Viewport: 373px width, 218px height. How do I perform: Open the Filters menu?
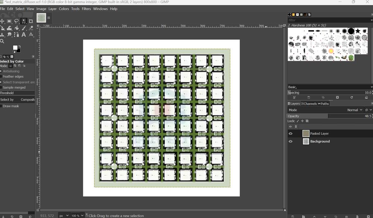click(86, 9)
